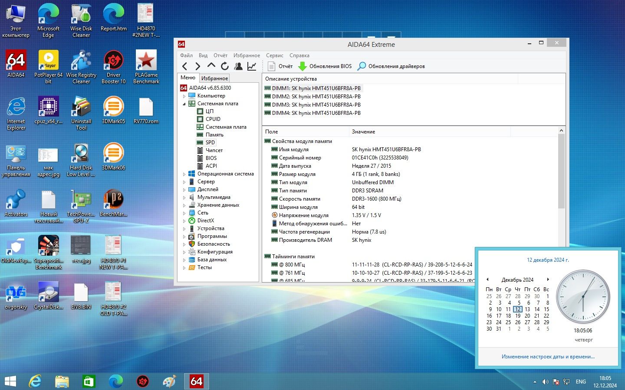Image resolution: width=625 pixels, height=390 pixels.
Task: Expand the Тесты tree node
Action: click(x=184, y=267)
